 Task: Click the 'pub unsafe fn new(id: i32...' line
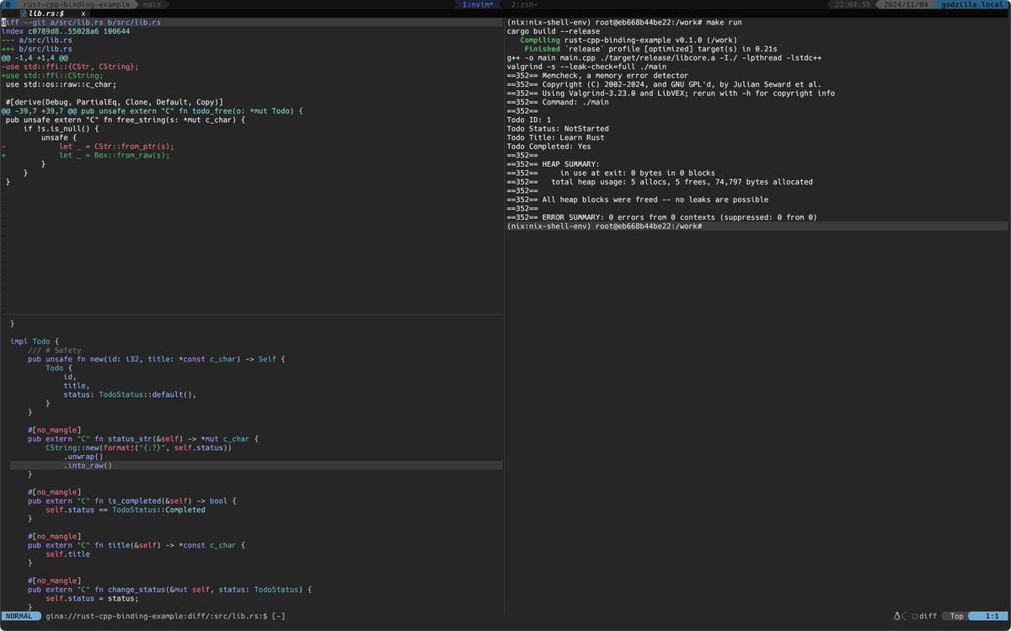click(x=157, y=359)
